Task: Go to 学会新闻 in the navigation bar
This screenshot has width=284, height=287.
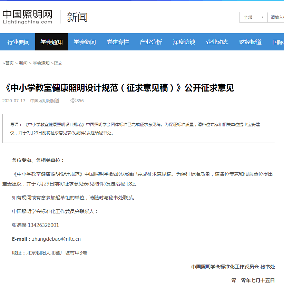Action: point(85,42)
